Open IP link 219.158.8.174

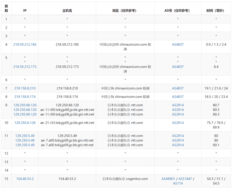tap(25, 97)
